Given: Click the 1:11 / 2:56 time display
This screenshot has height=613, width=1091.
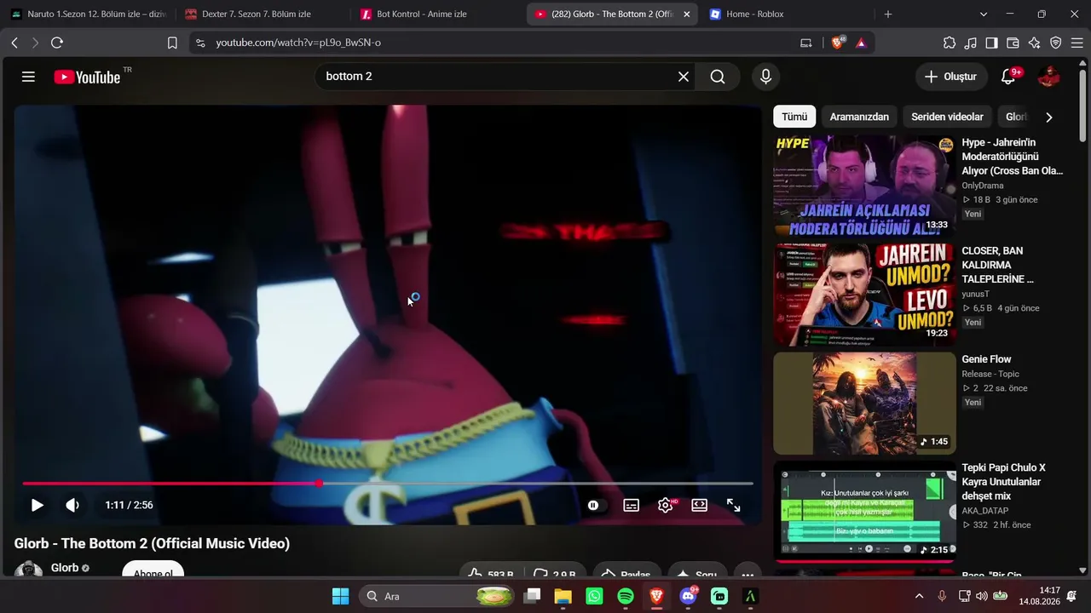Looking at the screenshot, I should 130,505.
